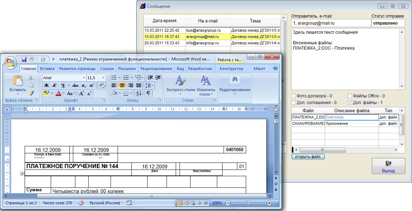The width and height of the screenshot is (412, 211).
Task: Open the Рецензирование tab
Action: (x=156, y=69)
